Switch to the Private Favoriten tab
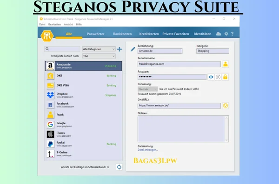Image resolution: width=279 pixels, height=184 pixels. (176, 34)
